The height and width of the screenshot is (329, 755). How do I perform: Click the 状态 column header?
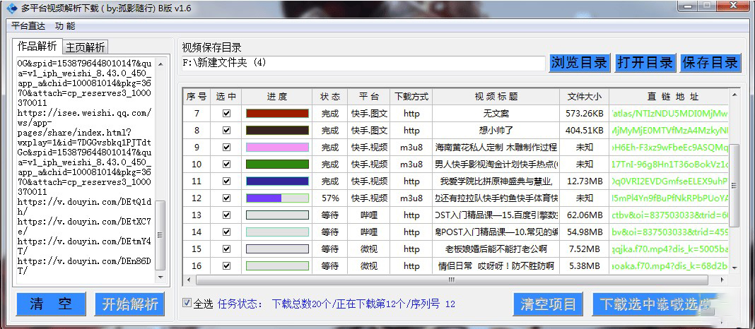click(330, 97)
